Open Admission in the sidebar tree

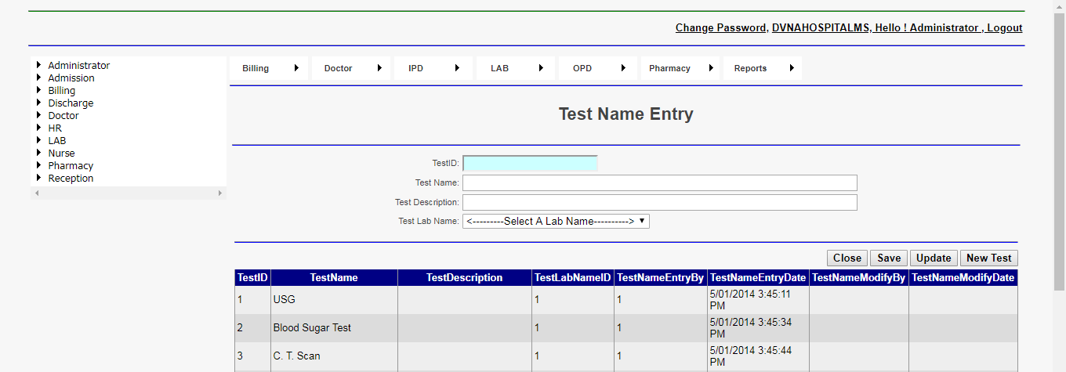coord(71,78)
